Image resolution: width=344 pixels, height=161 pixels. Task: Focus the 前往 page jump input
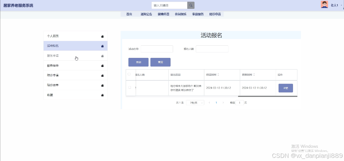240,103
